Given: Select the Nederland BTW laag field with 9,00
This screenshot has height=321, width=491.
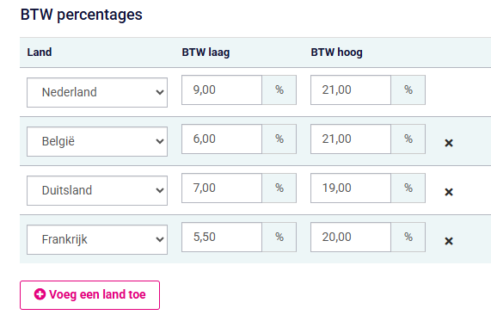Looking at the screenshot, I should (222, 90).
